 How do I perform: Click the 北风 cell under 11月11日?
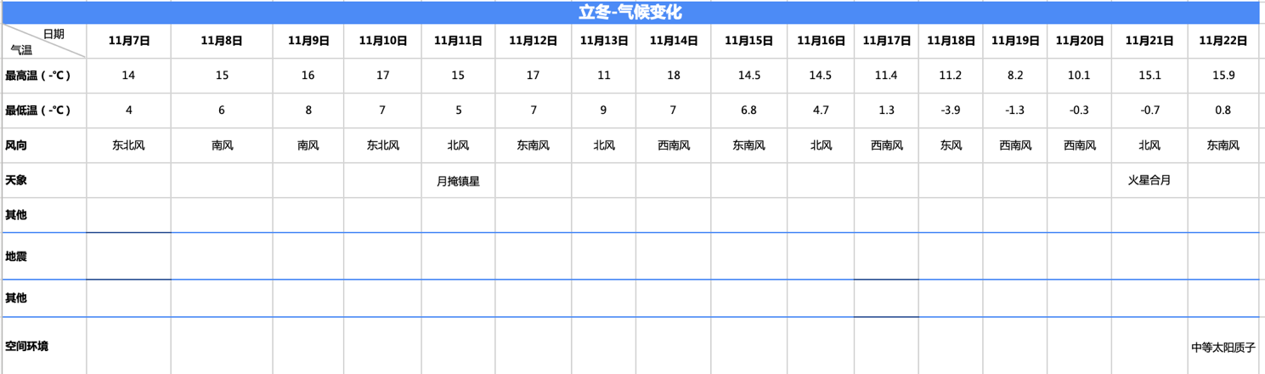tap(458, 145)
